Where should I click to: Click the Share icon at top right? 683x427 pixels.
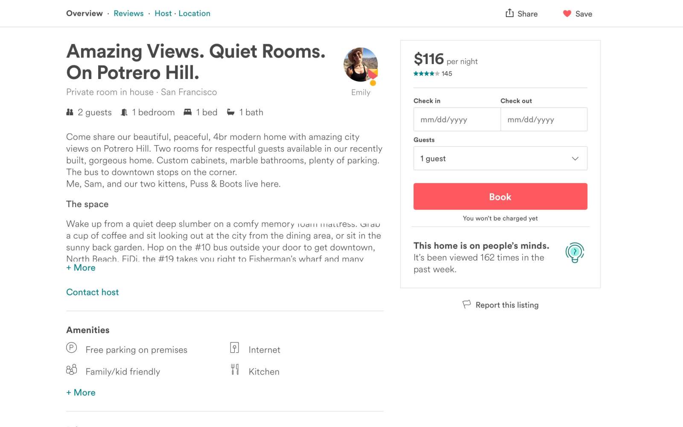pos(510,13)
